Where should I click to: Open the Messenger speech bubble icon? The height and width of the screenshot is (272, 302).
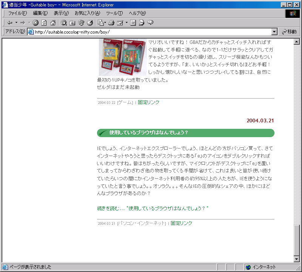[150, 23]
